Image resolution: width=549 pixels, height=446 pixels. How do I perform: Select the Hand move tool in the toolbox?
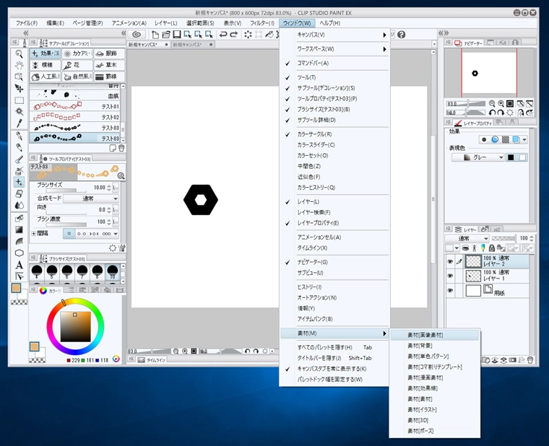coord(19,66)
